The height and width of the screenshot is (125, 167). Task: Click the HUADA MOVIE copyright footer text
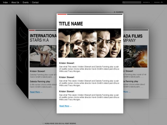click(59, 123)
